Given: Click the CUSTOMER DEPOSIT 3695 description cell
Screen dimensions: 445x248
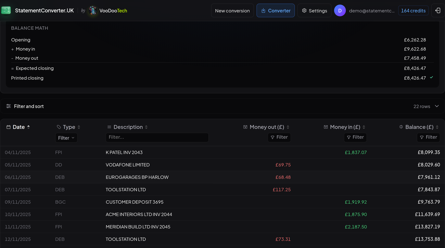Looking at the screenshot, I should tap(135, 202).
